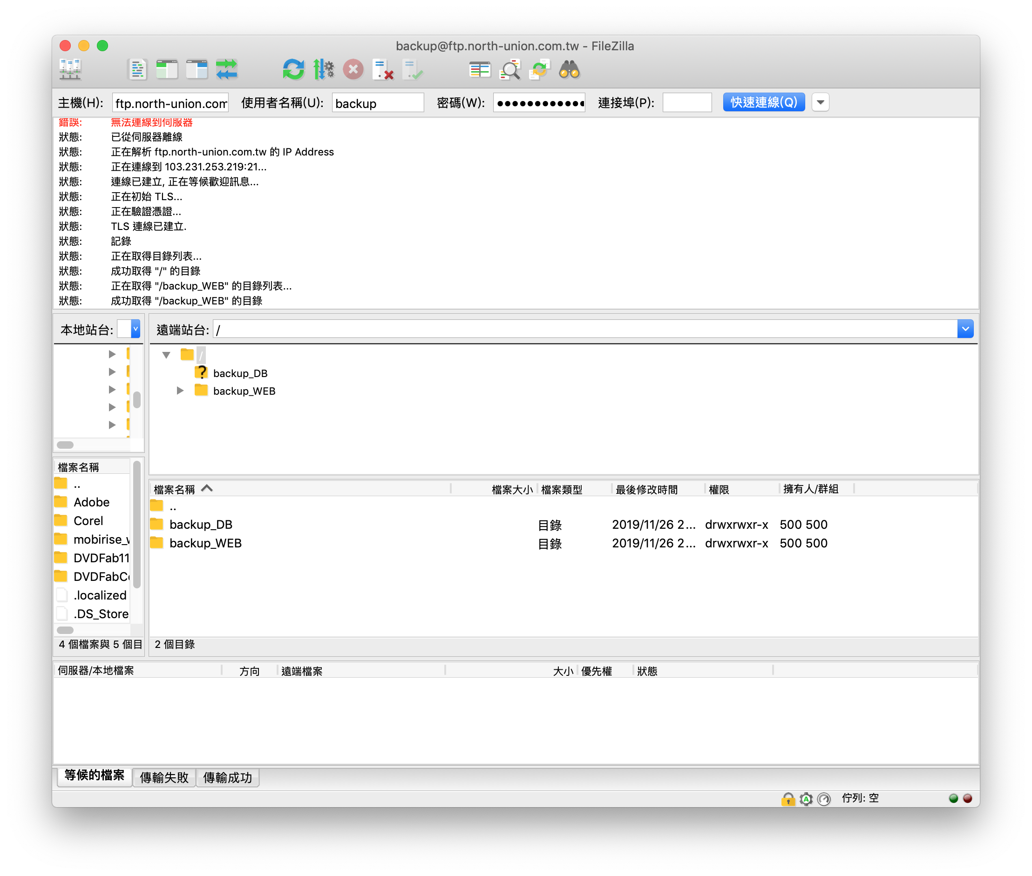
Task: Disconnect from the current server icon
Action: (383, 69)
